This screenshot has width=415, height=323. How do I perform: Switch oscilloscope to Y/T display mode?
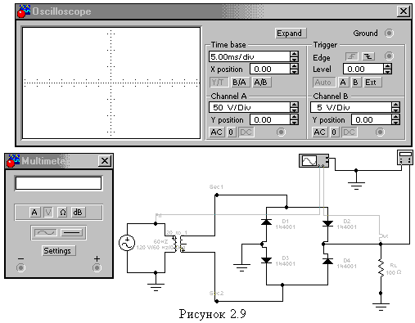219,83
